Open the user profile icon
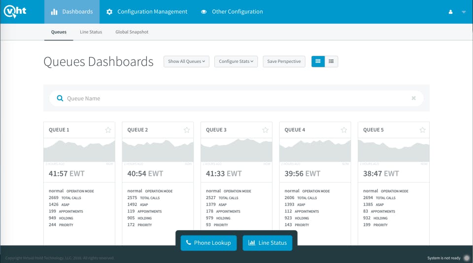The height and width of the screenshot is (263, 473). pos(450,12)
